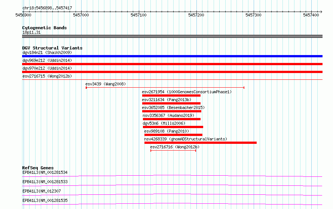Screen dimensions: 333x209
Task: Click the esv989108 red variant bar
Action: click(x=173, y=135)
